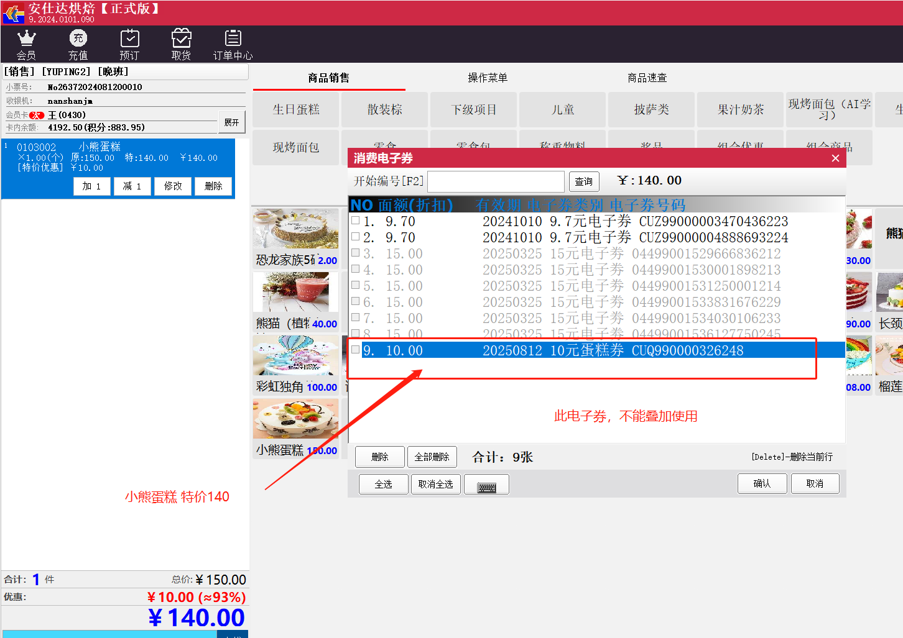Open the 充值 recharge icon
Screen dimensions: 903x638
click(x=78, y=45)
